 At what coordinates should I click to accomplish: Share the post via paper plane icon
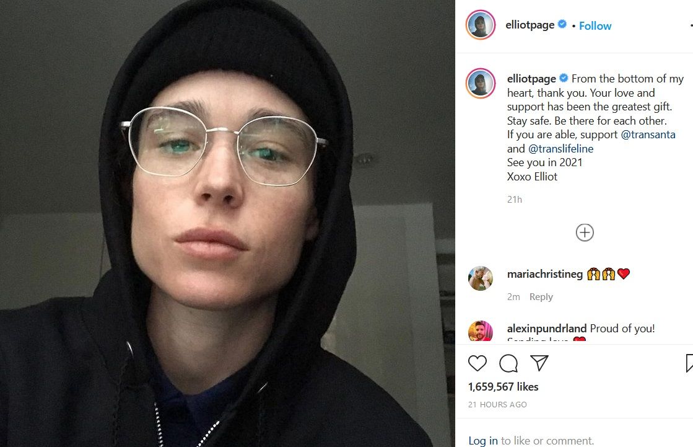(x=539, y=363)
